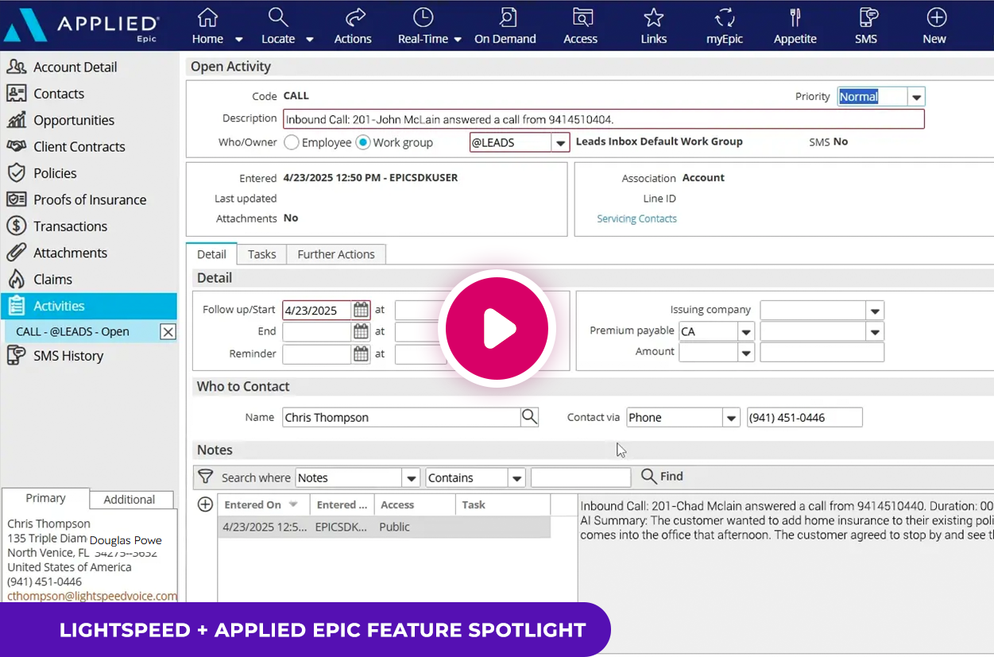Select the Primary address tab
Image resolution: width=994 pixels, height=657 pixels.
click(45, 498)
